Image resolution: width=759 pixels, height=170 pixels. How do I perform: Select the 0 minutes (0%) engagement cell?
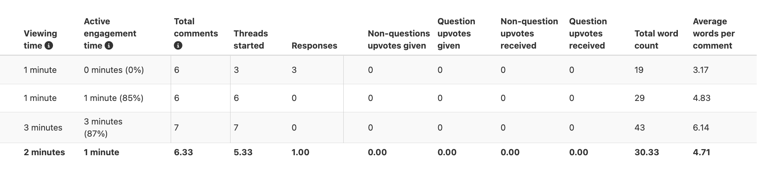[114, 70]
